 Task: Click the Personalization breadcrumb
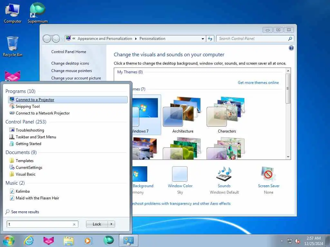point(152,39)
